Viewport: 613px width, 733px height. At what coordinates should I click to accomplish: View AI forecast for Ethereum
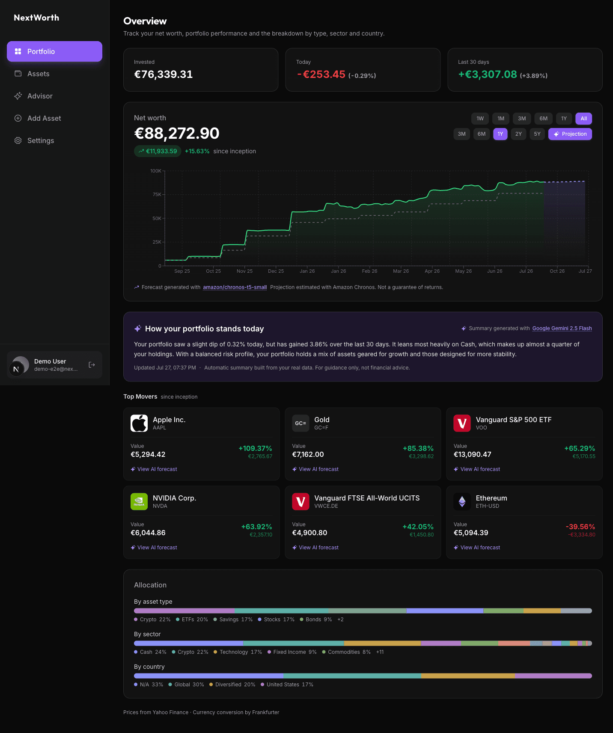476,548
